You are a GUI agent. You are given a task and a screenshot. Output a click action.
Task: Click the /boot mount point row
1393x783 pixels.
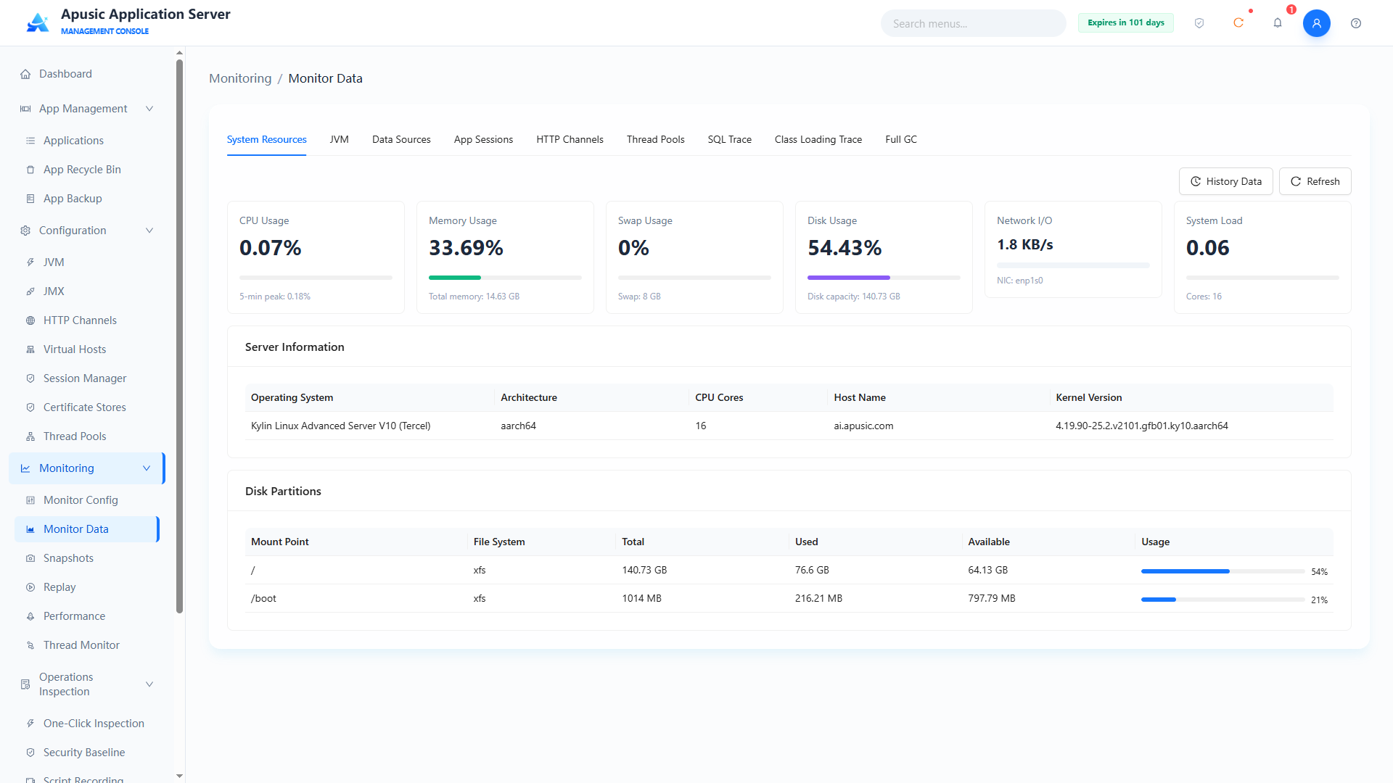pos(789,598)
